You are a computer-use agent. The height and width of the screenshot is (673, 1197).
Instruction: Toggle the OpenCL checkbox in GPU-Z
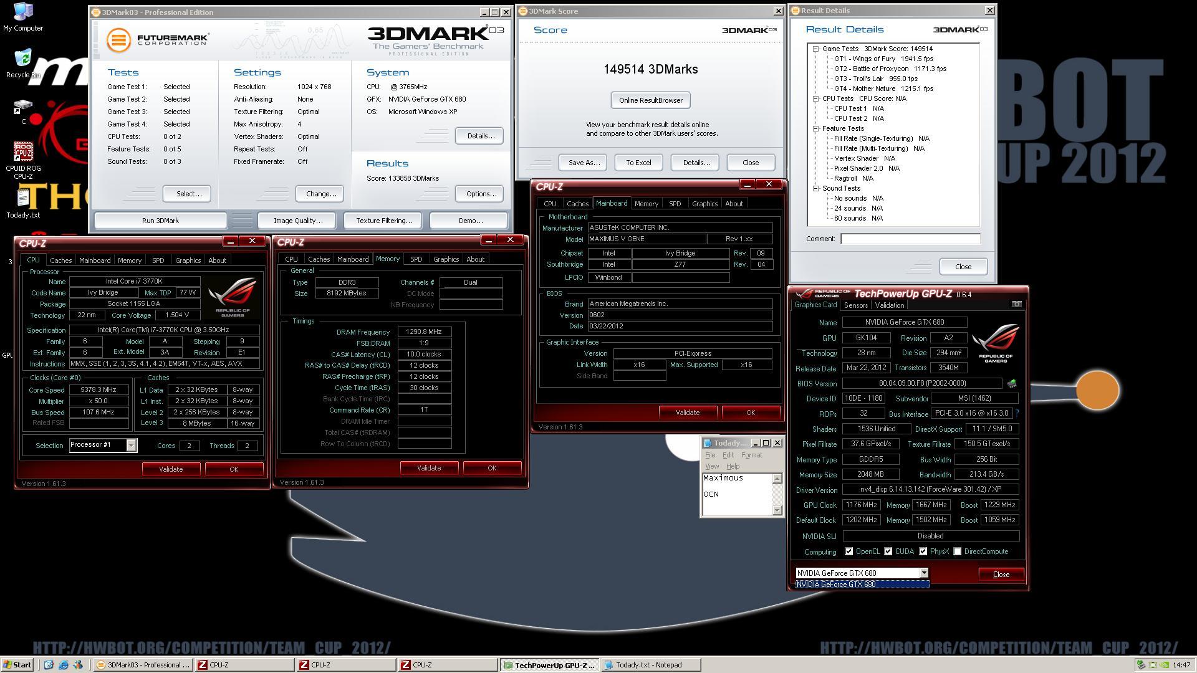[848, 551]
